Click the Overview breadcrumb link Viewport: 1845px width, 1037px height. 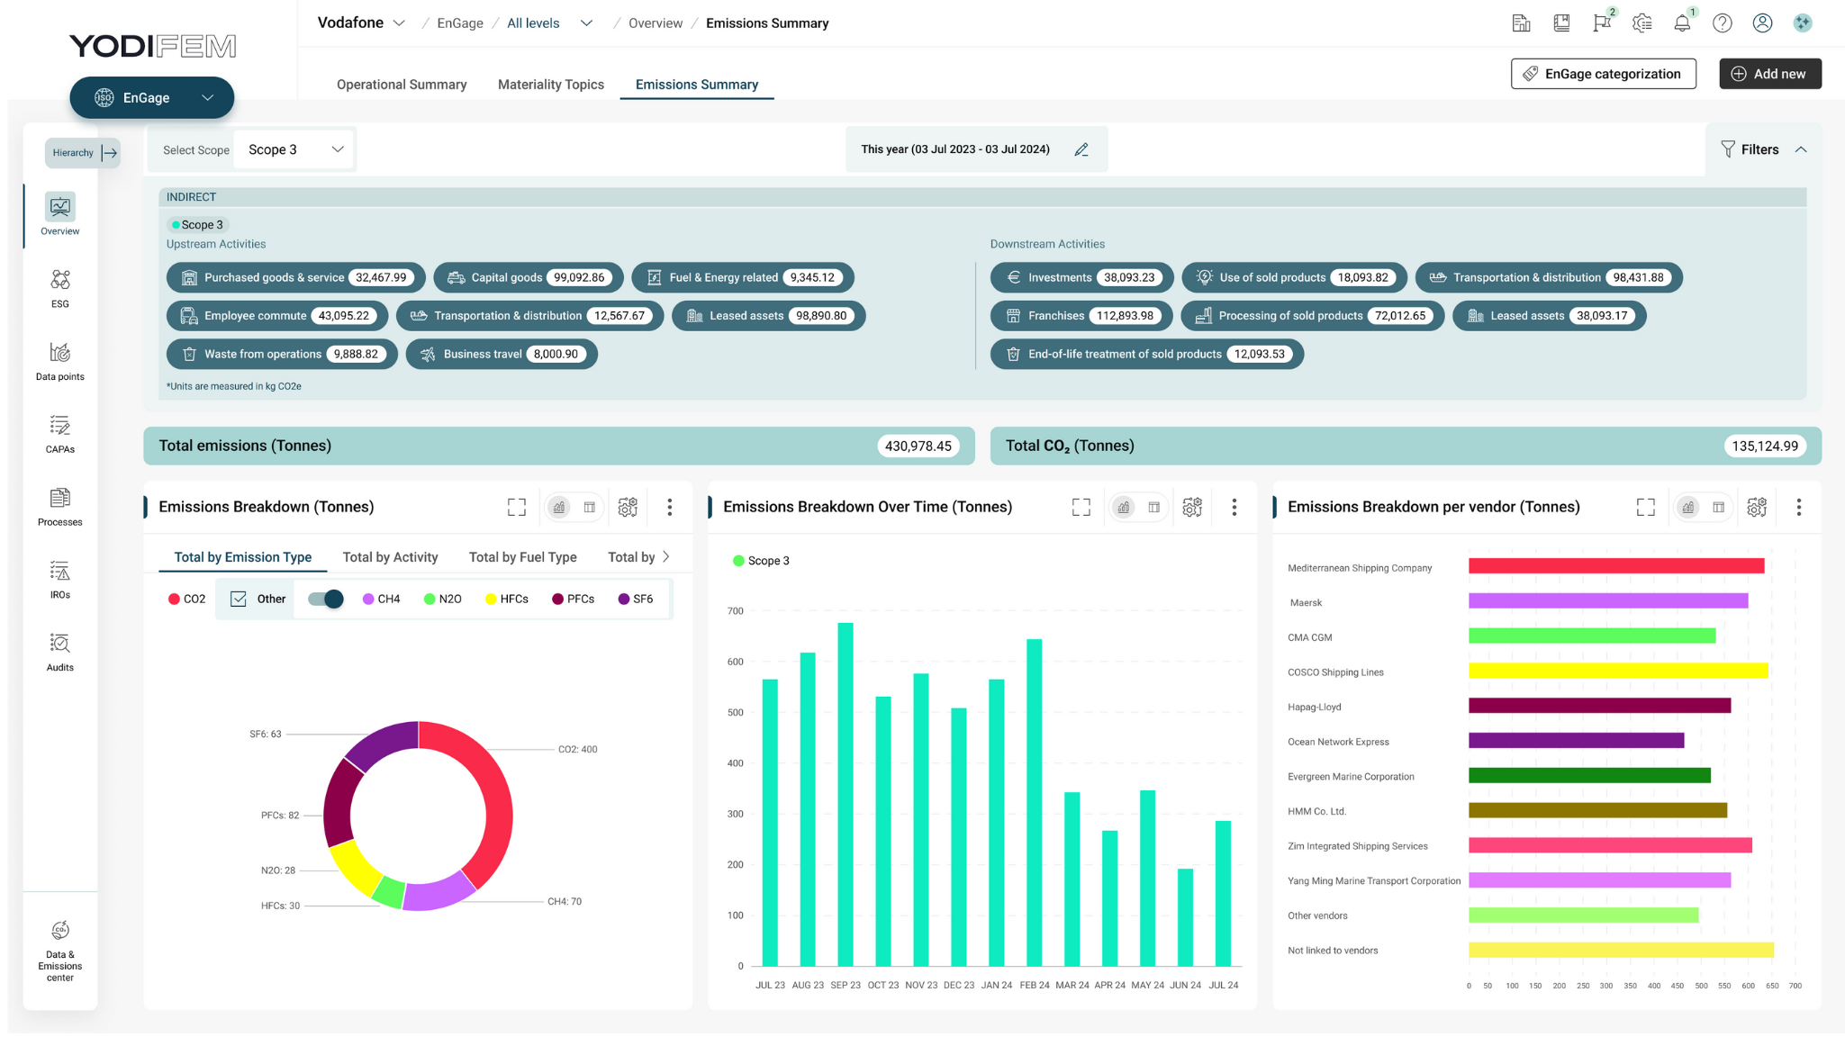tap(656, 23)
